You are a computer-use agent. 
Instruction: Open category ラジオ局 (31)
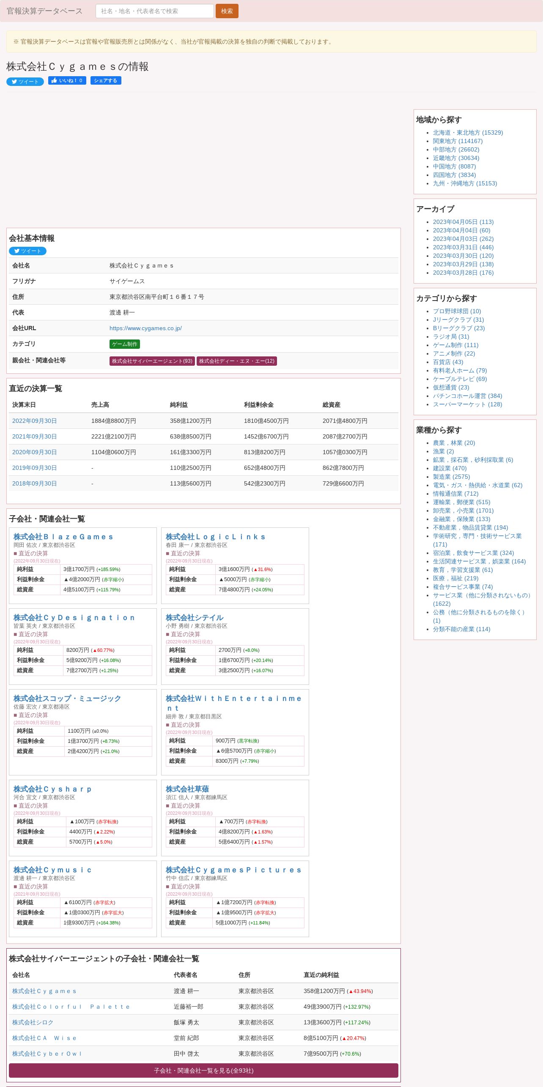pyautogui.click(x=451, y=337)
